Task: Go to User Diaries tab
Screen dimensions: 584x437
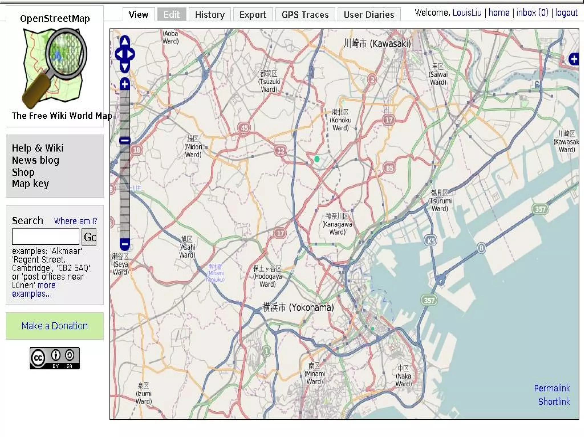Action: pos(369,15)
